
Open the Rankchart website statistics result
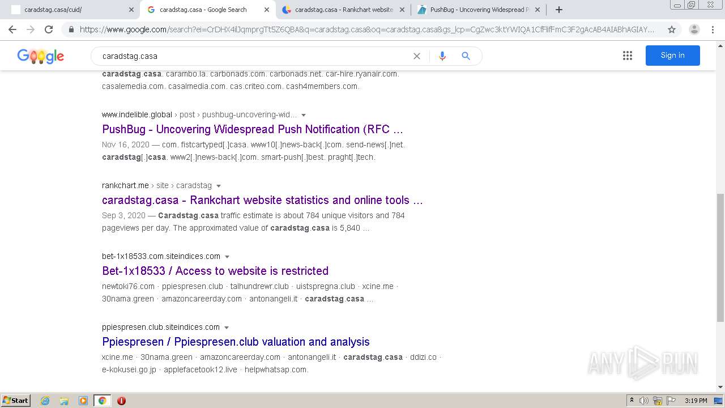tap(262, 200)
